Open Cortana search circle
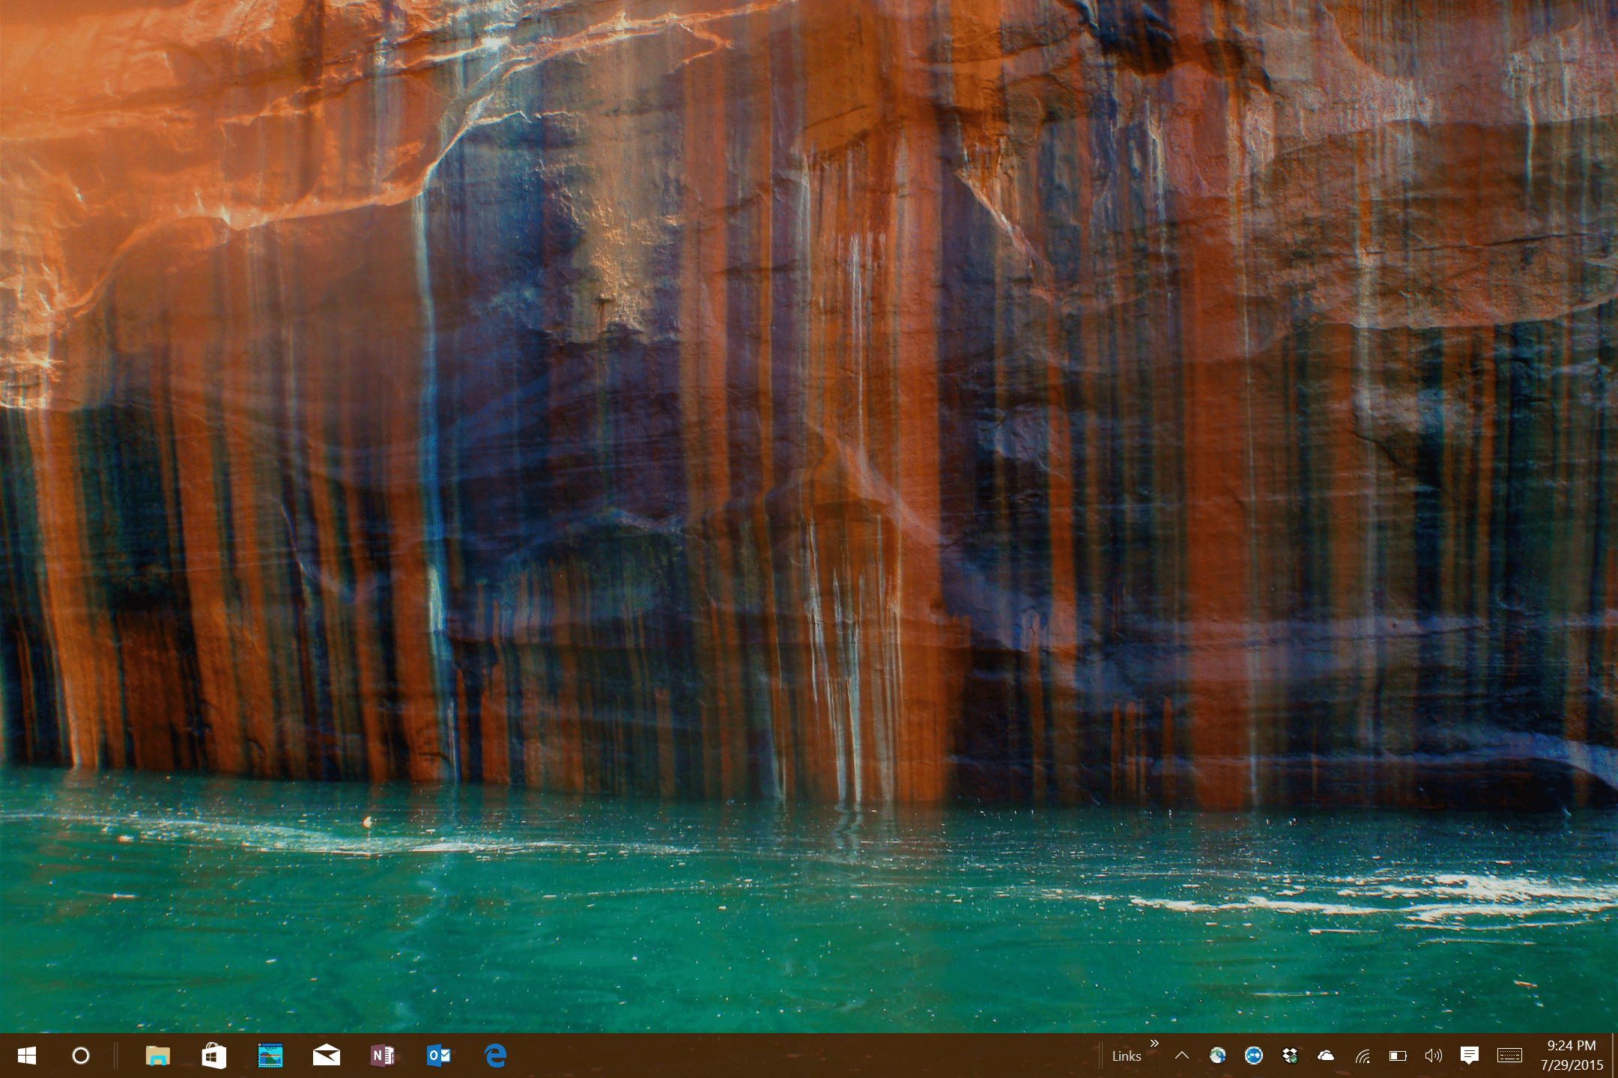This screenshot has height=1078, width=1618. click(81, 1056)
